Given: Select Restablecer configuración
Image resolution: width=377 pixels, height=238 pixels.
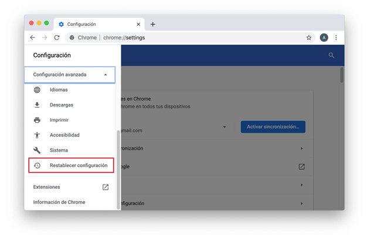Looking at the screenshot, I should coord(71,165).
